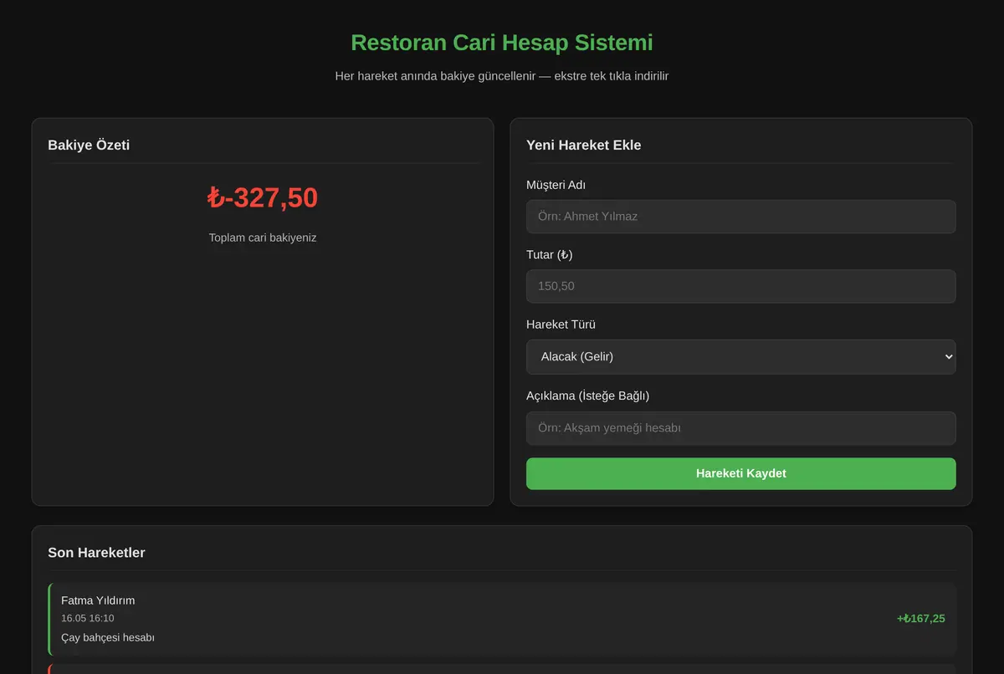This screenshot has width=1004, height=674.
Task: Click the Son Hareketler heading
Action: click(x=96, y=553)
